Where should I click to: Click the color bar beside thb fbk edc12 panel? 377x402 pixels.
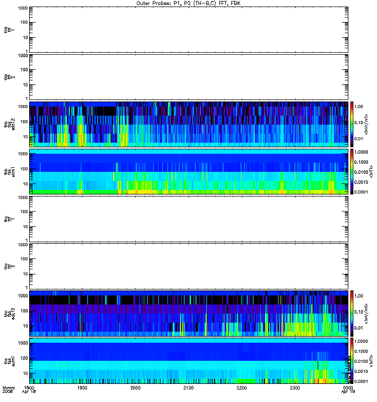tap(352, 124)
